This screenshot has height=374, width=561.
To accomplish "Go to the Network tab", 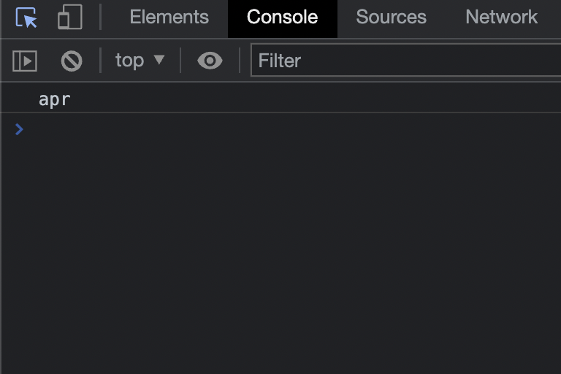I will pos(501,18).
